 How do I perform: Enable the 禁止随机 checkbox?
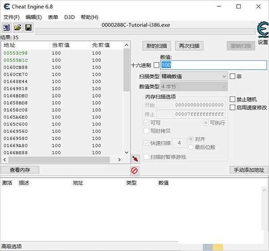(x=232, y=99)
